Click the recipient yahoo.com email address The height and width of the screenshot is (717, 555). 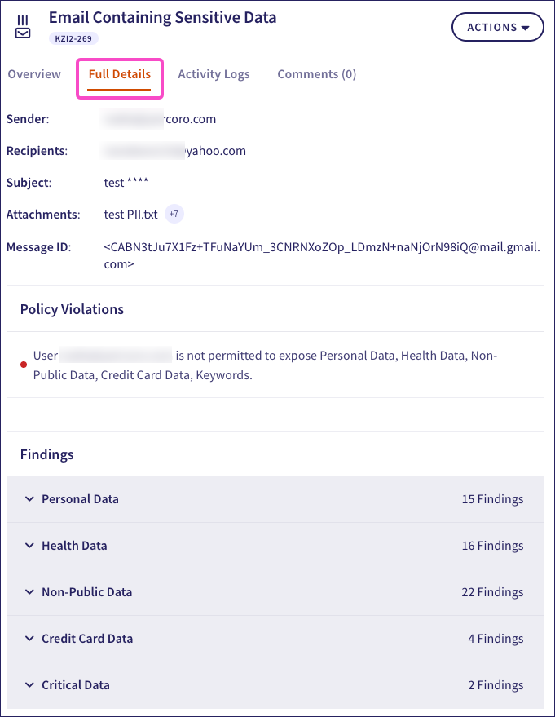coord(175,151)
